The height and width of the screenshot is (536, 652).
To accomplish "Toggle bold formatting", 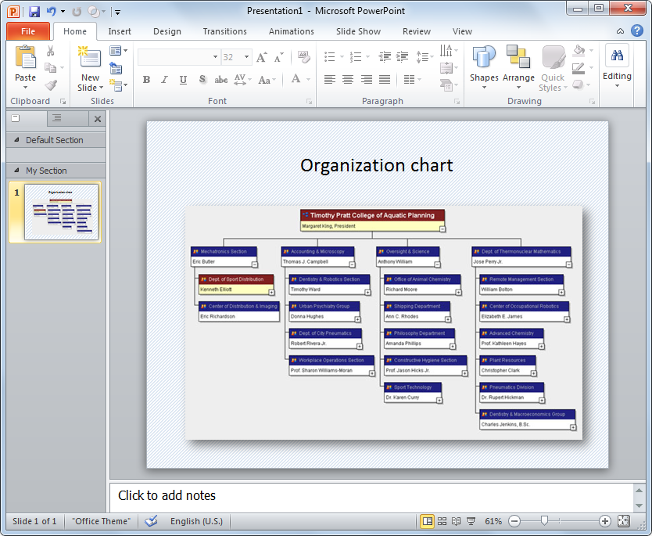I will pyautogui.click(x=146, y=79).
